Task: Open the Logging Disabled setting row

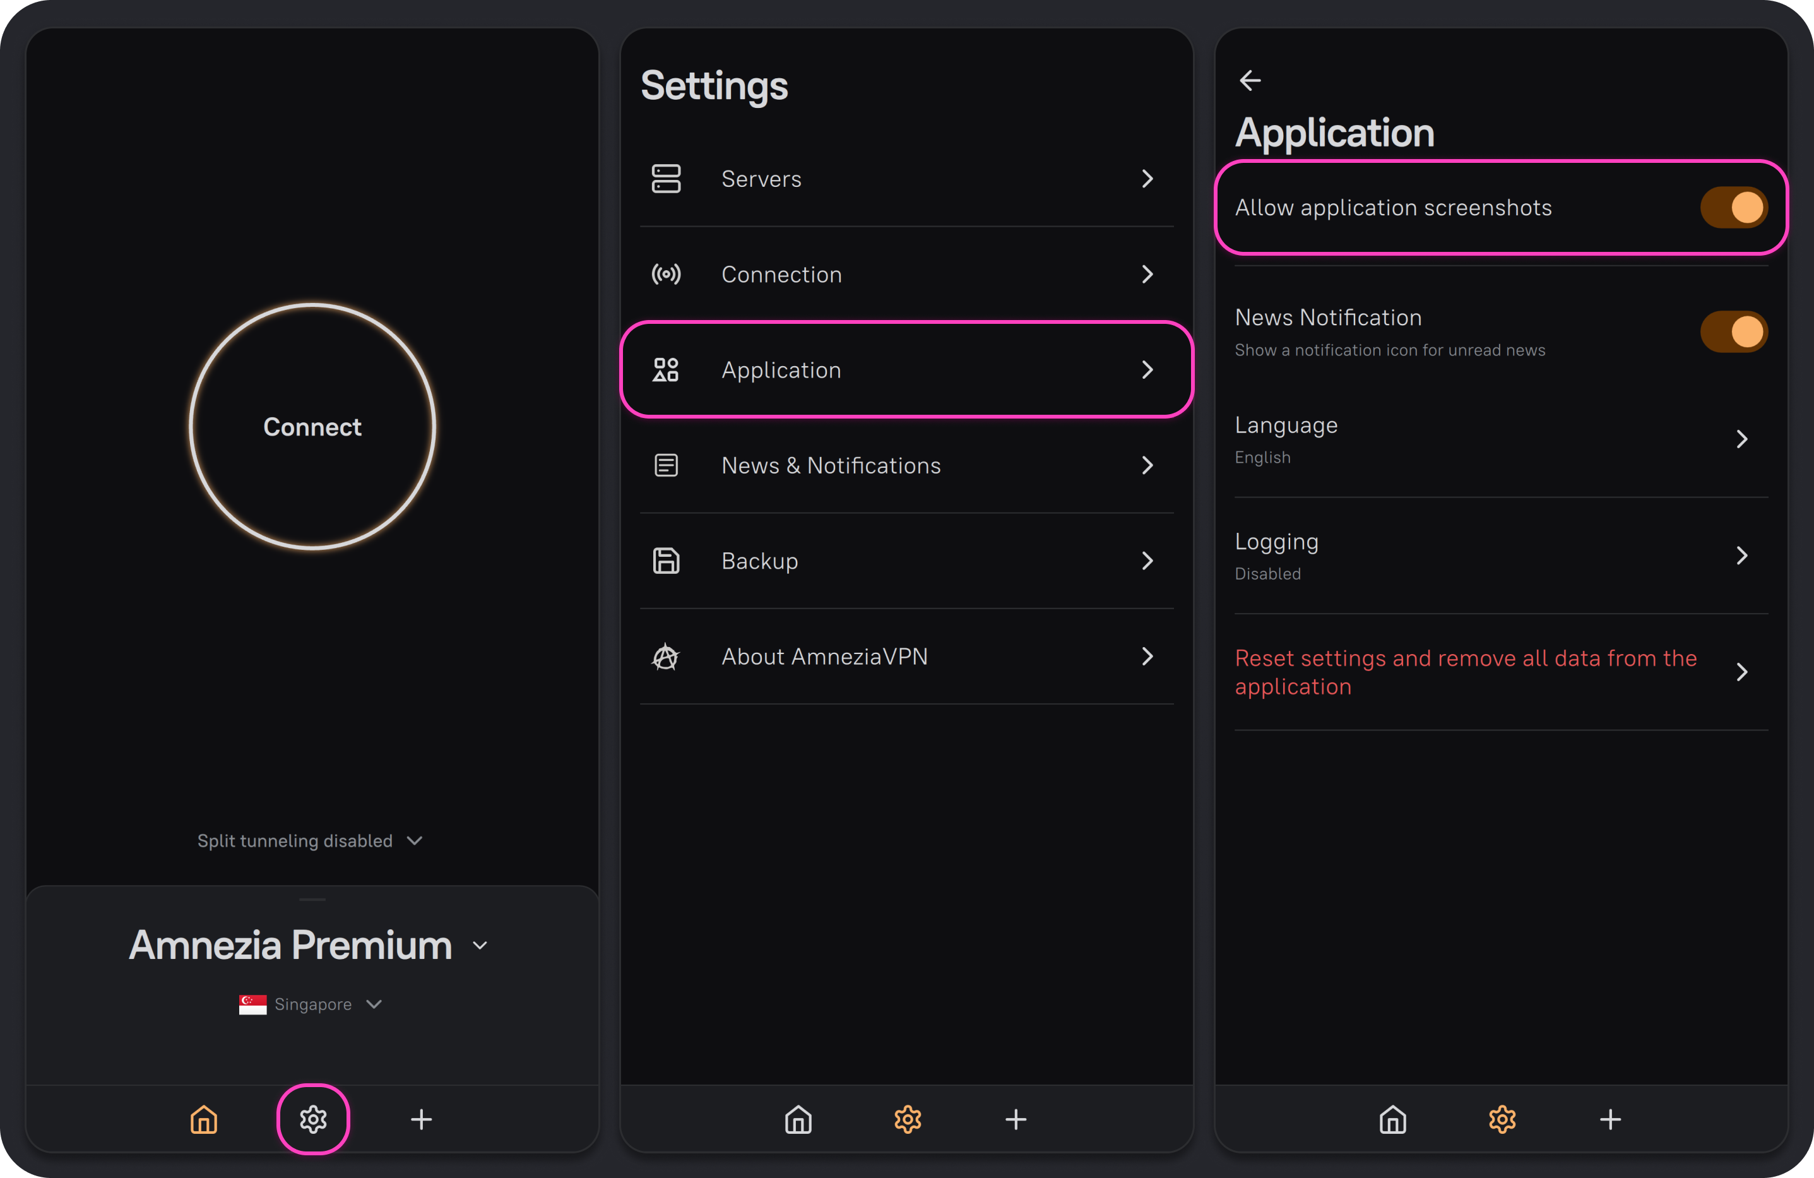Action: point(1501,556)
